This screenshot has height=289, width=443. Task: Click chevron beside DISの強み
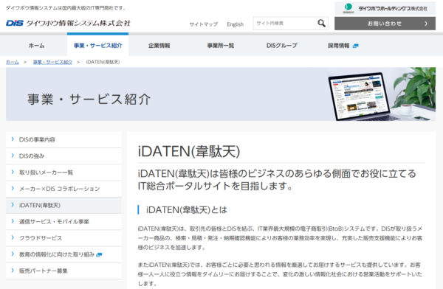point(13,156)
